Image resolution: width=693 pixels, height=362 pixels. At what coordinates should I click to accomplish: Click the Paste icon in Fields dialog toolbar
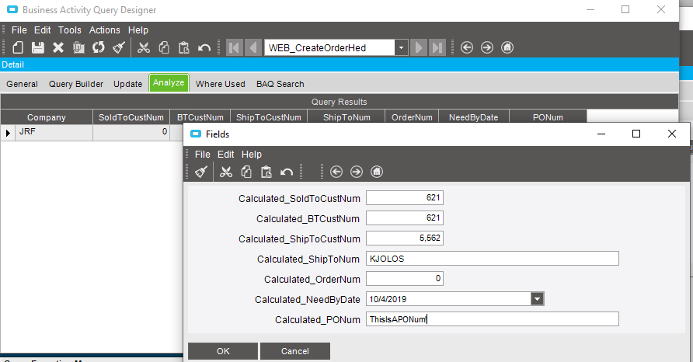[266, 172]
